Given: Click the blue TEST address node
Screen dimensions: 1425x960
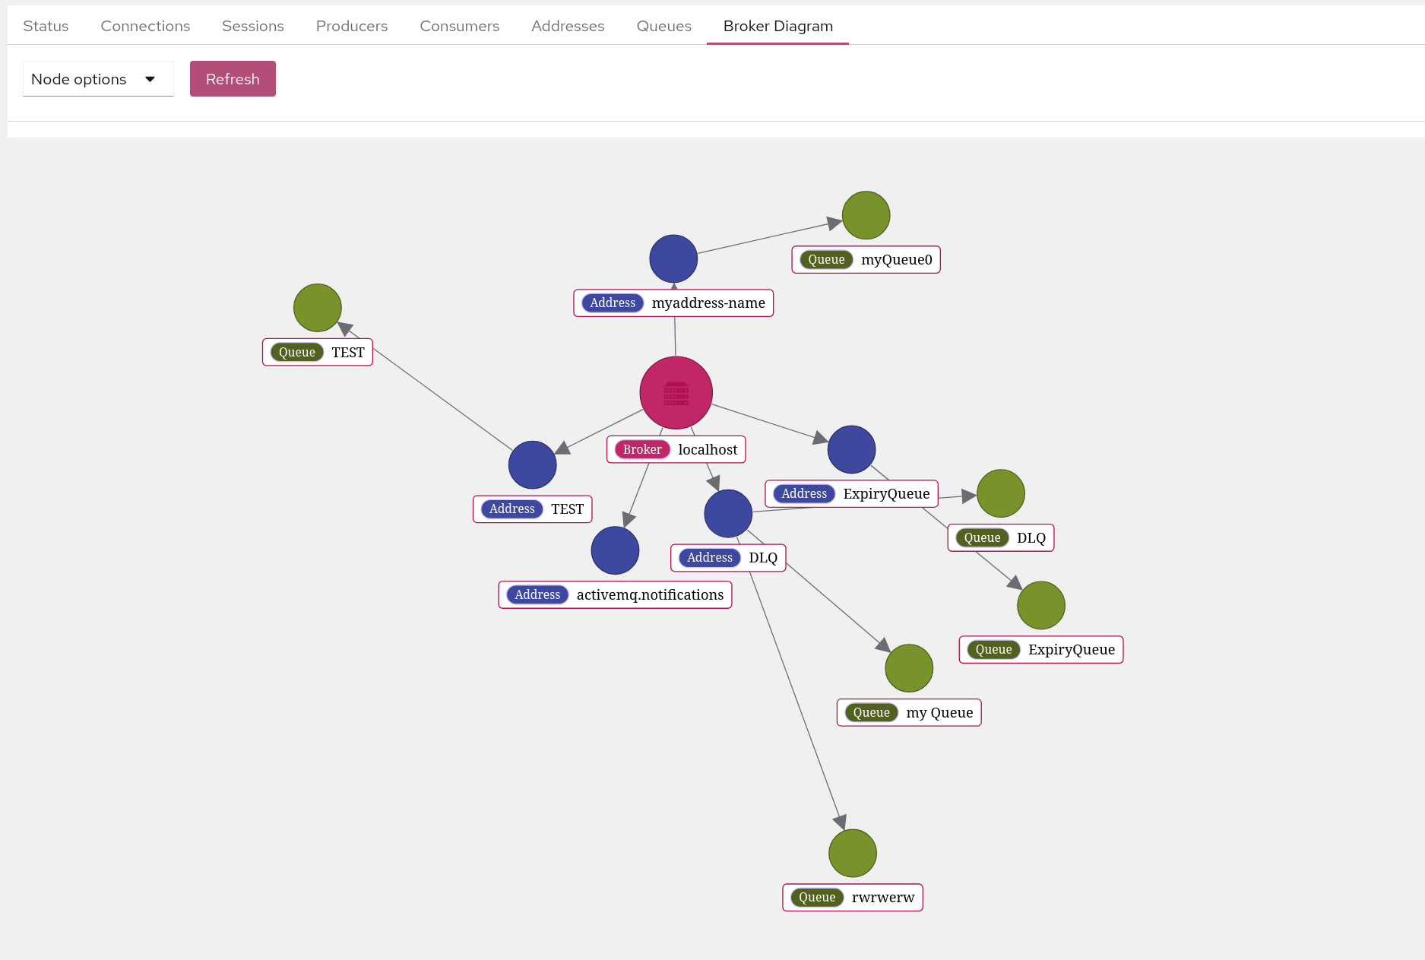Looking at the screenshot, I should coord(532,464).
